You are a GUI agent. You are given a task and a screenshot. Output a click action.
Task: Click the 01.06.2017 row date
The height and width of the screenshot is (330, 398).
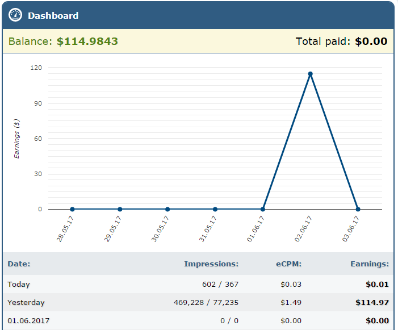[x=28, y=320]
